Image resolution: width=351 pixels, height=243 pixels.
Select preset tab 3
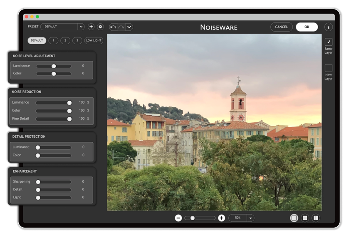coord(77,40)
